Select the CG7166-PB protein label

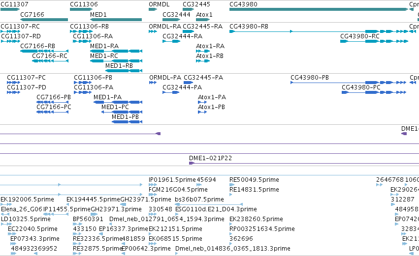[54, 97]
